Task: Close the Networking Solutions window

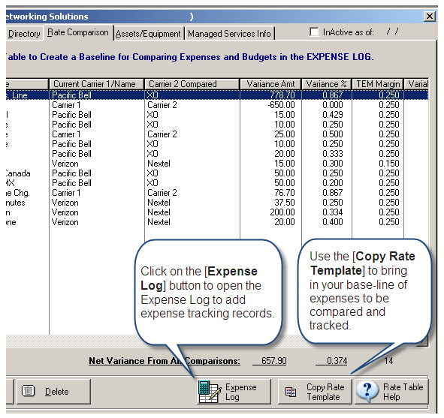Action: pyautogui.click(x=429, y=17)
